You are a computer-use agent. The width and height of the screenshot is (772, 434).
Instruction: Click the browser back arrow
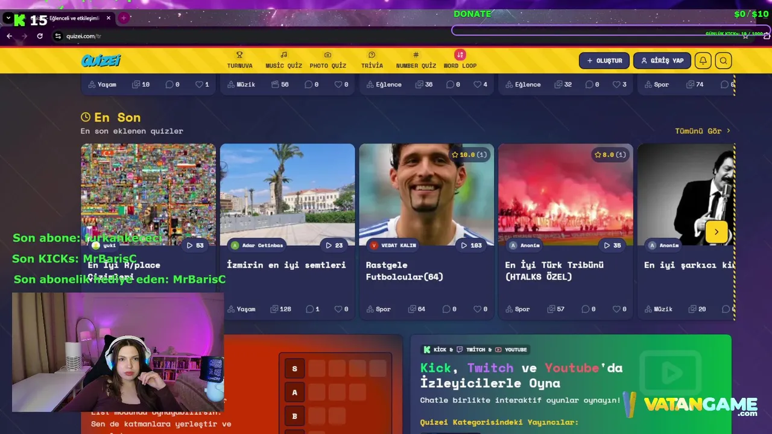point(9,36)
